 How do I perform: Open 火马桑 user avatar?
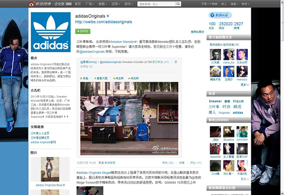[x=215, y=55]
